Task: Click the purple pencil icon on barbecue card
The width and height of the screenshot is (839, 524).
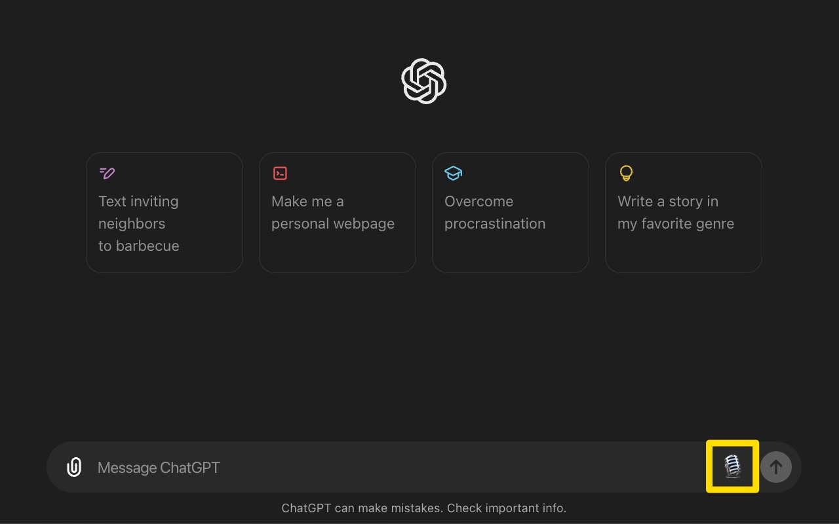Action: 107,174
